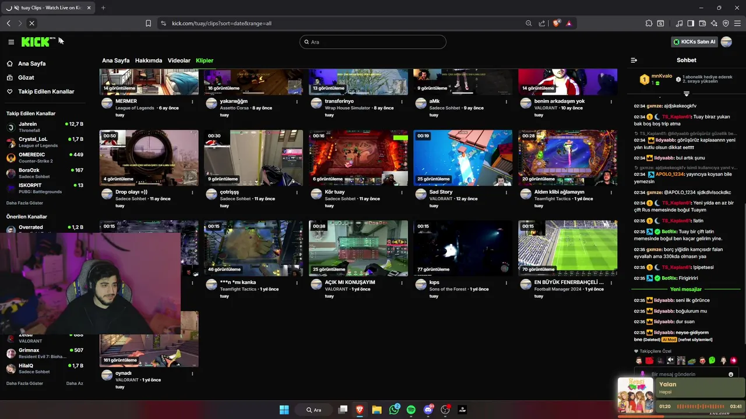746x419 pixels.
Task: Open Discord from the taskbar
Action: [428, 410]
